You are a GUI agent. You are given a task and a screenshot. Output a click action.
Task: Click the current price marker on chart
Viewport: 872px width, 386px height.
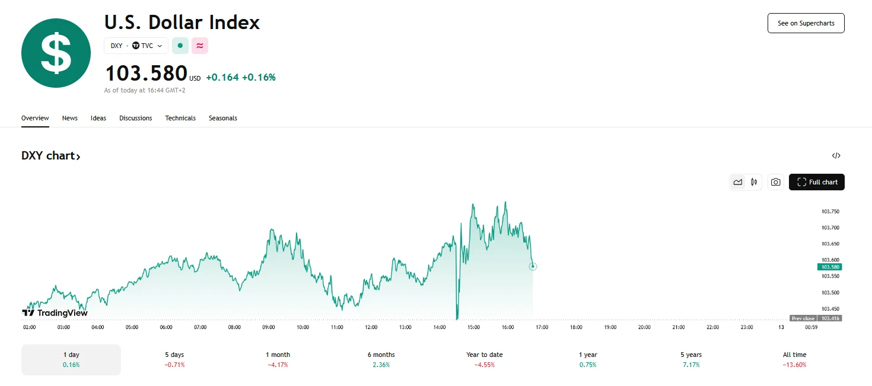[x=533, y=266]
